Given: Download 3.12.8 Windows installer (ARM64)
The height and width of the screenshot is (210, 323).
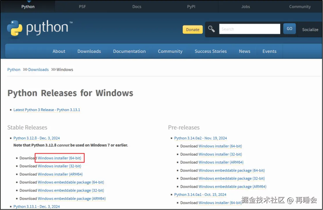Looking at the screenshot, I should tap(60, 174).
